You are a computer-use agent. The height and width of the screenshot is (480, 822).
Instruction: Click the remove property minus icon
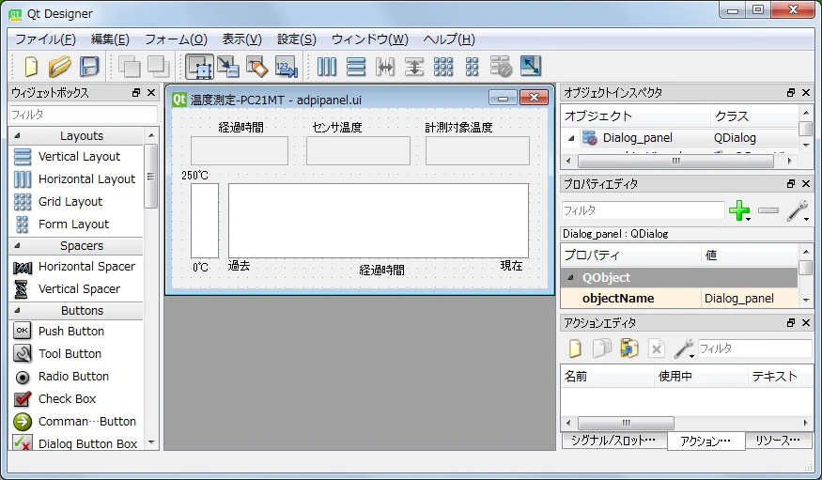click(768, 210)
